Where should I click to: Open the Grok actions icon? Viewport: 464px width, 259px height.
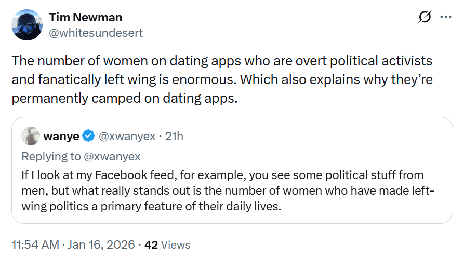tap(425, 17)
